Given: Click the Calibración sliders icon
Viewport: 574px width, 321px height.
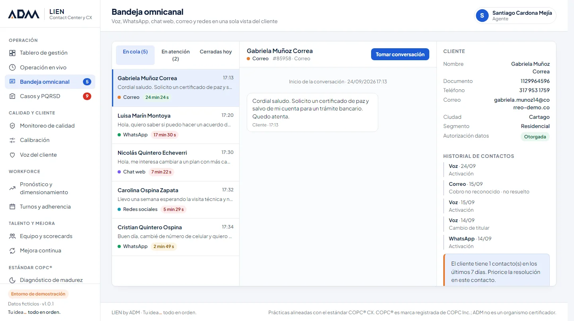Looking at the screenshot, I should (12, 140).
